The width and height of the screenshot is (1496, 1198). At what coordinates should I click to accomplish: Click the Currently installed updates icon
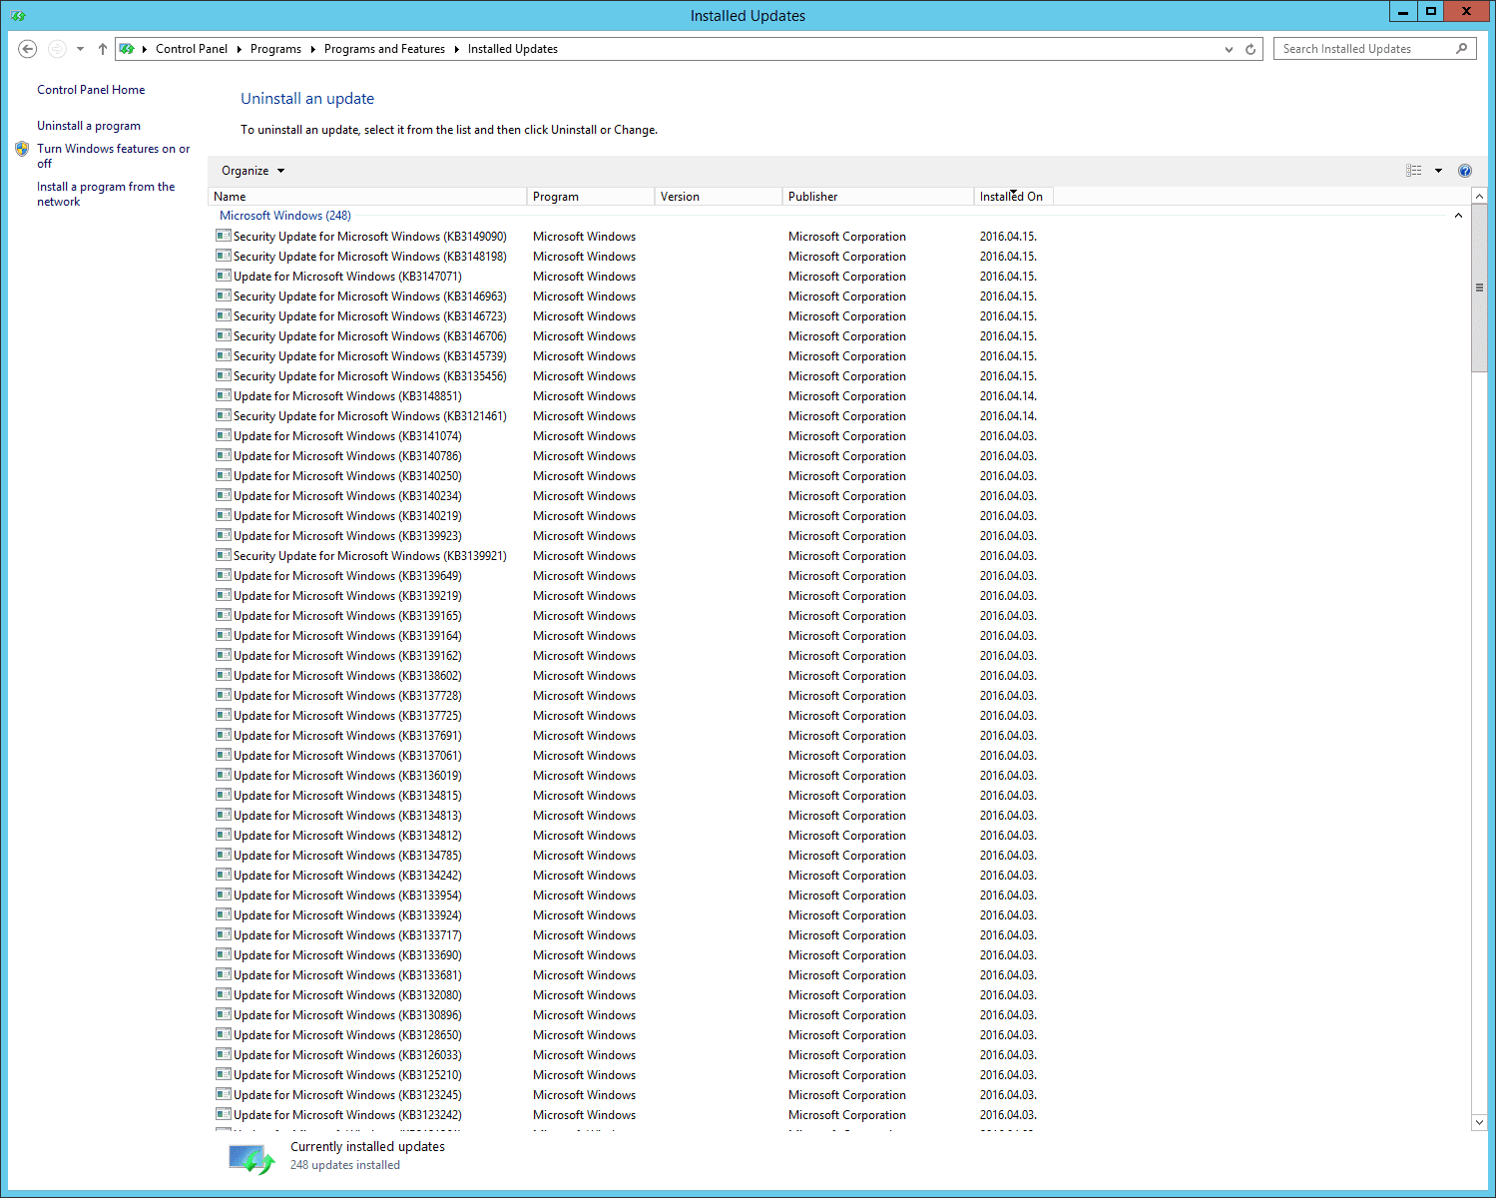tap(251, 1158)
